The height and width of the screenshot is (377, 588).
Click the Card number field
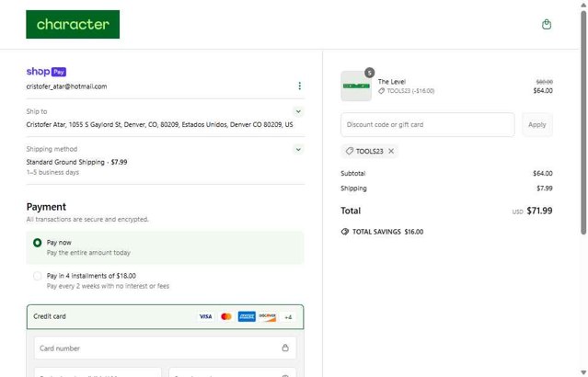(165, 348)
